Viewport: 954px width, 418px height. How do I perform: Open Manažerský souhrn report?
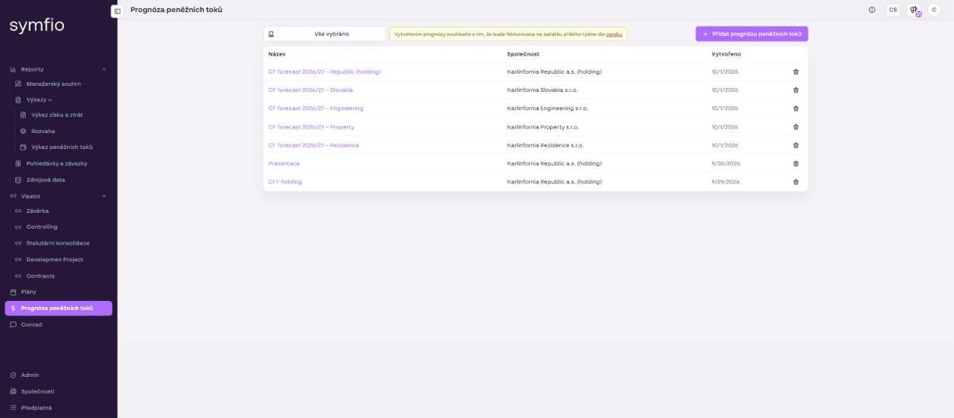click(x=53, y=84)
